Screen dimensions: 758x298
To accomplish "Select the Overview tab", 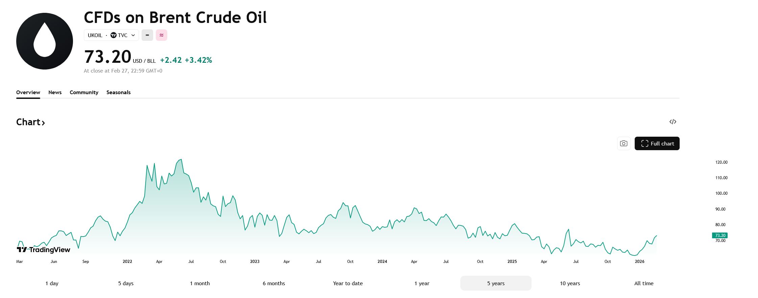I will pos(28,92).
